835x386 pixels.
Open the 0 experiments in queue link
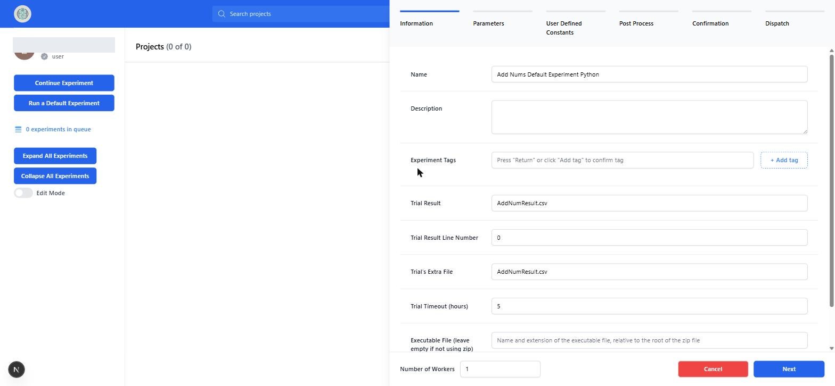coord(58,129)
